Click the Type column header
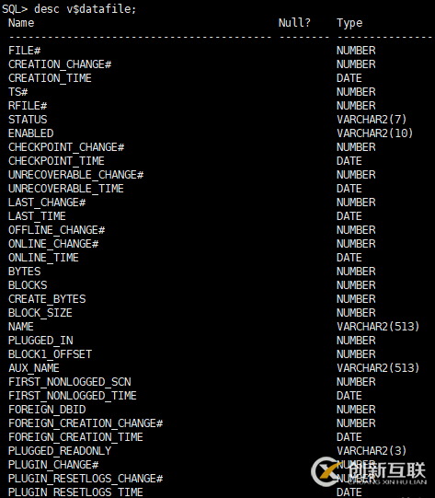The image size is (435, 498). tap(349, 23)
